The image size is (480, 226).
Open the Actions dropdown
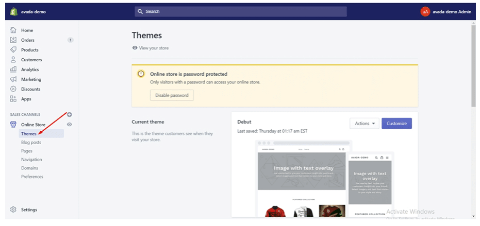point(365,124)
